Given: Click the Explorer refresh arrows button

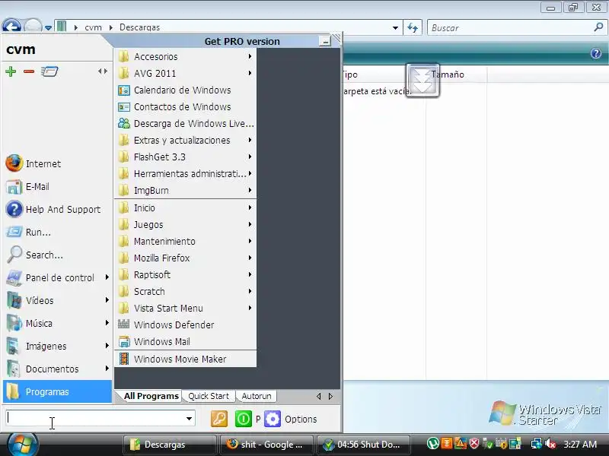Looking at the screenshot, I should [413, 27].
